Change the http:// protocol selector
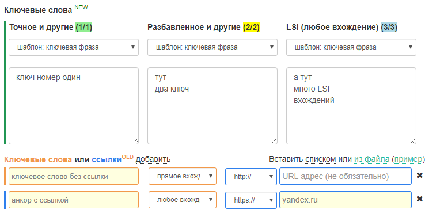Screen dimensions: 429x217 click(x=251, y=177)
